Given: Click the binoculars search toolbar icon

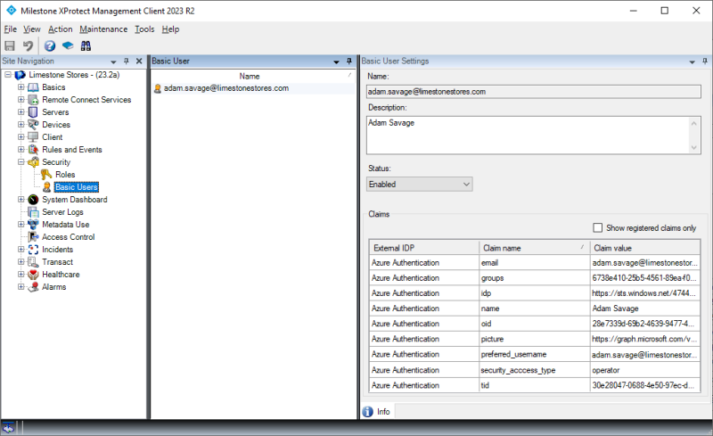Looking at the screenshot, I should pyautogui.click(x=86, y=45).
